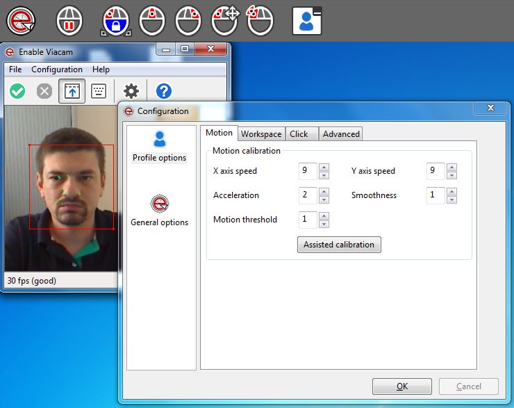Screen dimensions: 514x408
Task: Toggle the click bar window icon
Action: [x=72, y=91]
